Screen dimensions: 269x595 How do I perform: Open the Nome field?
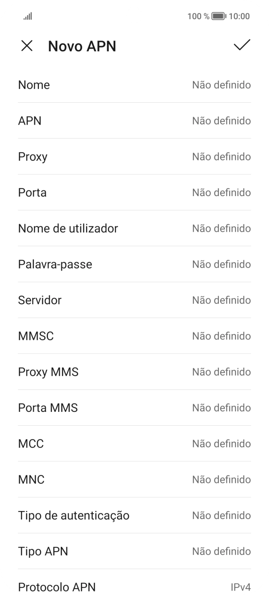pos(134,85)
